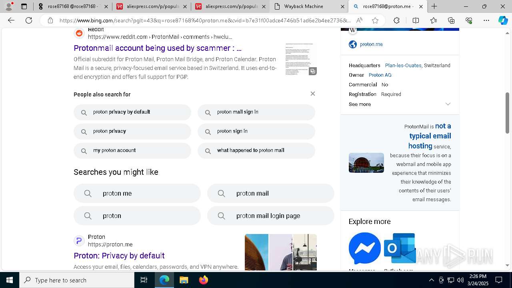
Task: Open the volume control tray icon
Action: point(460,280)
